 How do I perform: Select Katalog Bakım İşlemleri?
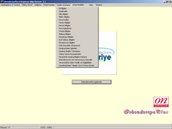pyautogui.click(x=77, y=48)
